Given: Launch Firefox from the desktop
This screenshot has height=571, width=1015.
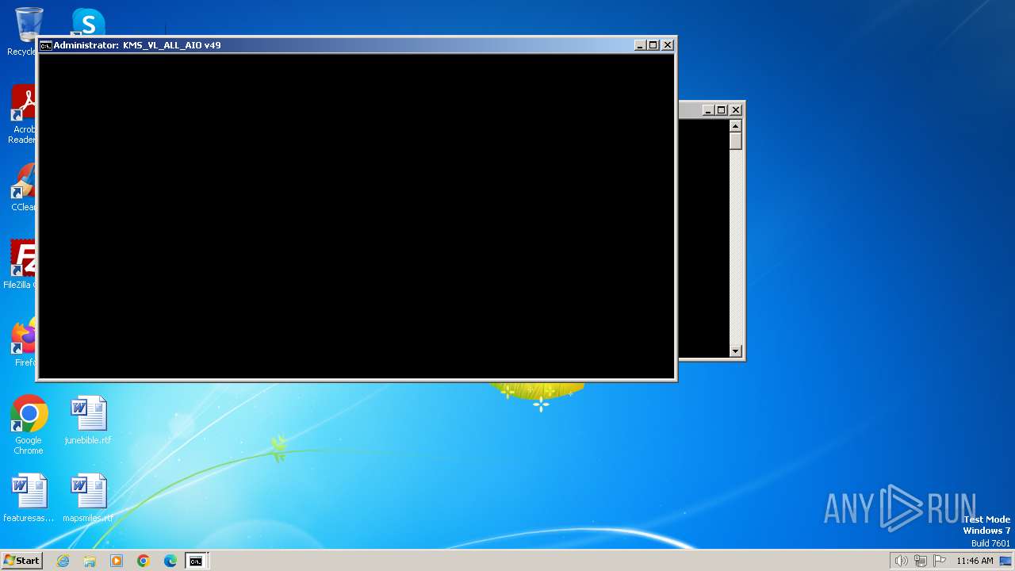Looking at the screenshot, I should click(x=24, y=343).
